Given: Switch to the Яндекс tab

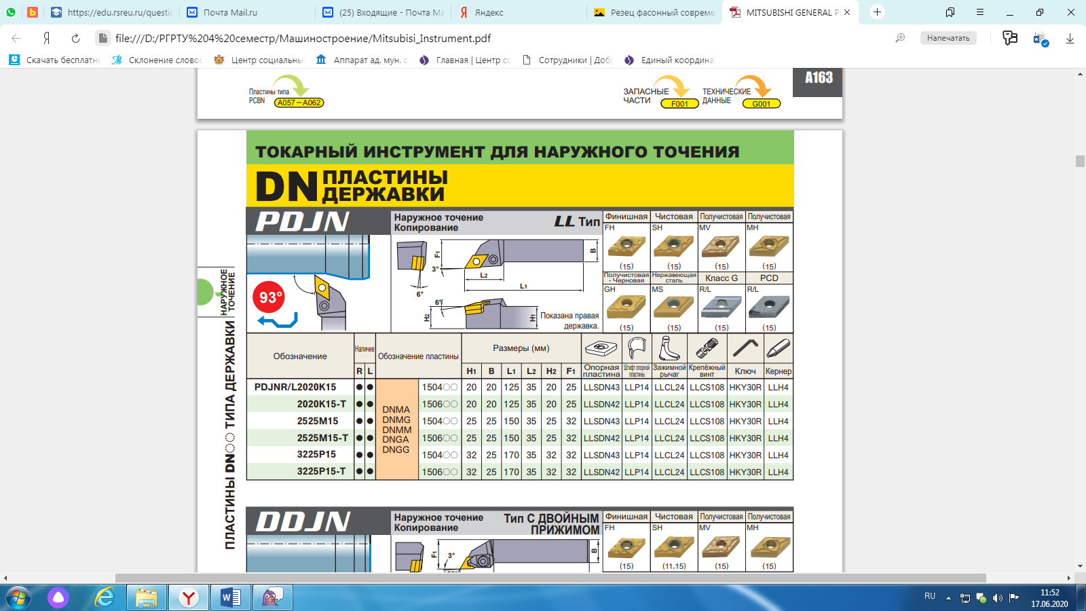Looking at the screenshot, I should click(519, 12).
